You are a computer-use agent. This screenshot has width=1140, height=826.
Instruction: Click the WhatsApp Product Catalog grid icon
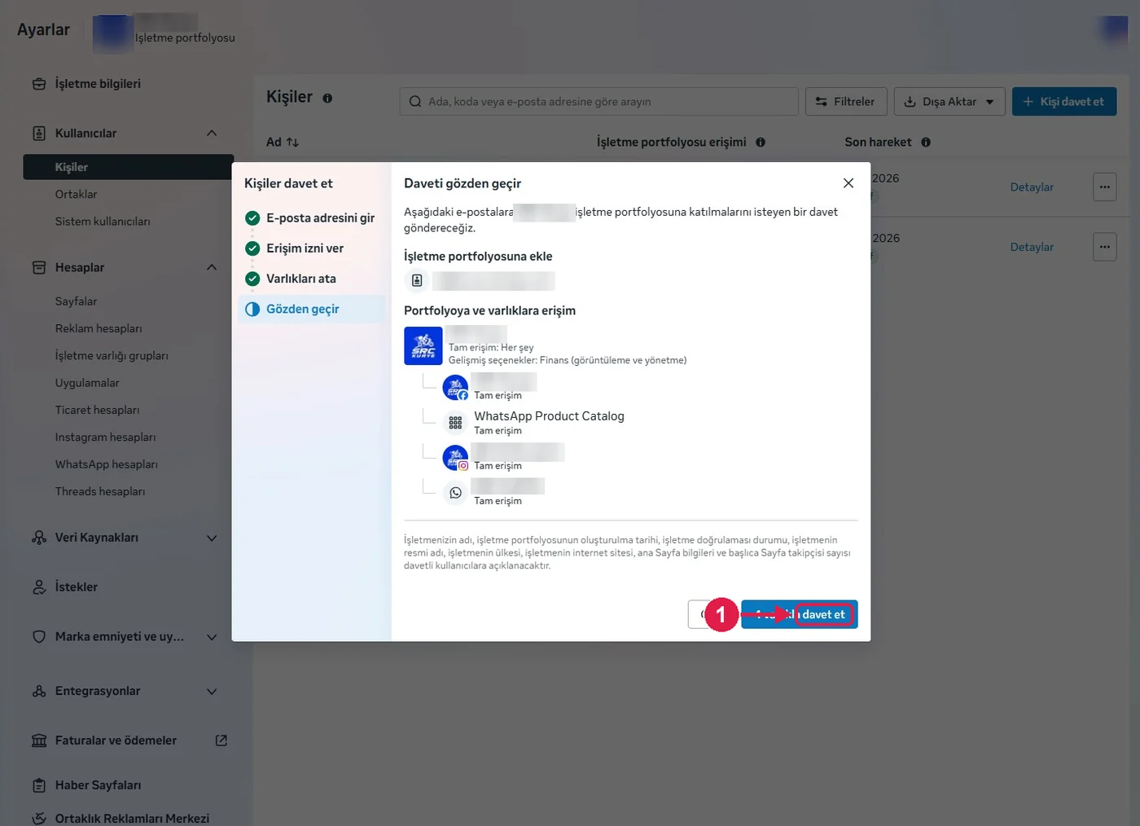(x=455, y=423)
